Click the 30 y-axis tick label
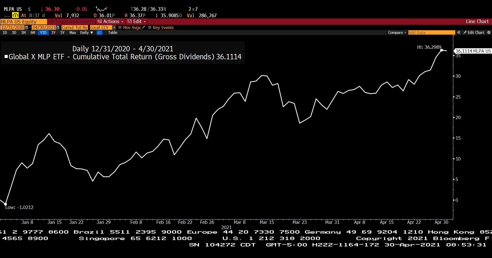 click(458, 76)
